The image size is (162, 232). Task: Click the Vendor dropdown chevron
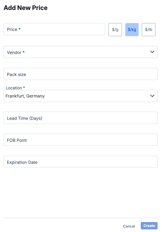(x=152, y=52)
